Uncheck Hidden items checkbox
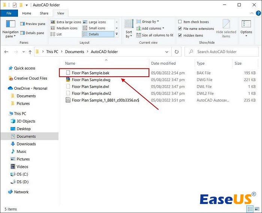This screenshot has width=262, height=213. pos(180,35)
